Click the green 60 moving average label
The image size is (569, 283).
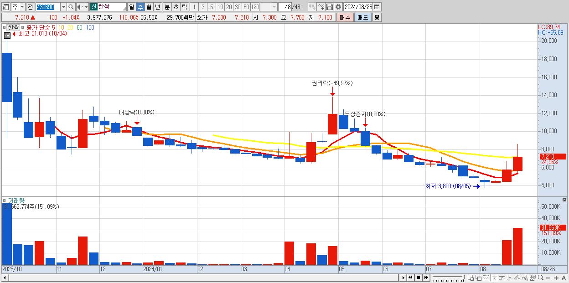(x=79, y=27)
